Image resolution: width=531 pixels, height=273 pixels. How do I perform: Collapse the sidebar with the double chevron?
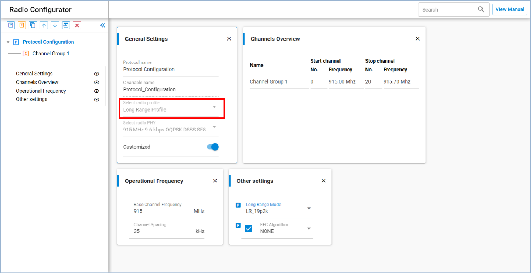(x=103, y=25)
